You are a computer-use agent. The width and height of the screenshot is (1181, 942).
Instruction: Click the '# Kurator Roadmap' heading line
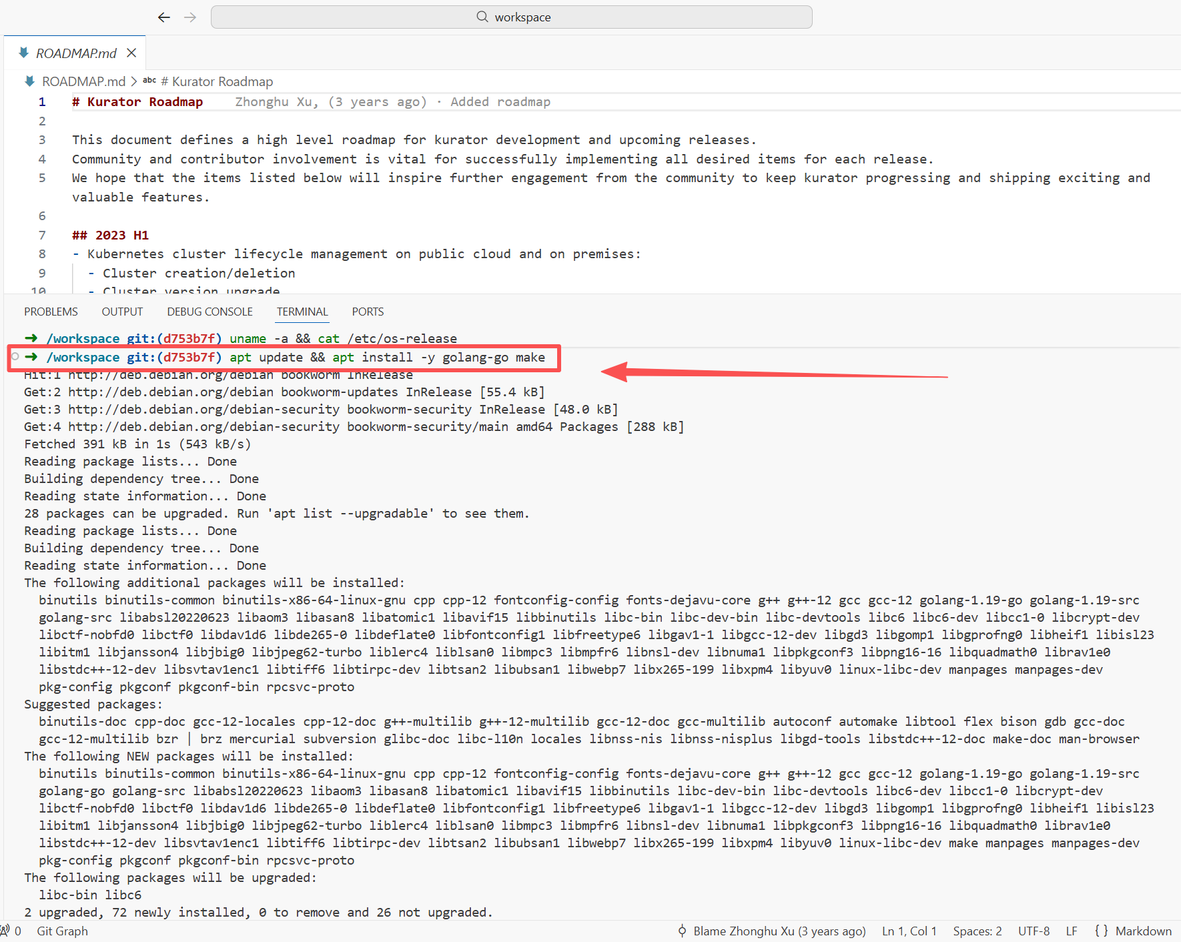point(137,102)
